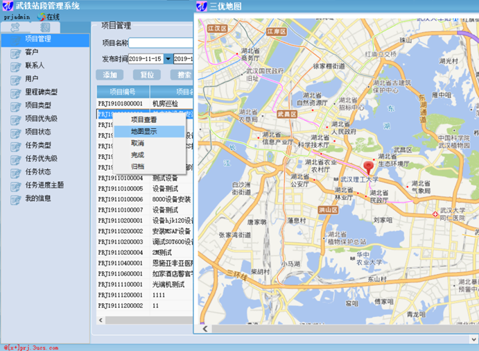Click the left arrow of map scrollbar

[x=205, y=329]
